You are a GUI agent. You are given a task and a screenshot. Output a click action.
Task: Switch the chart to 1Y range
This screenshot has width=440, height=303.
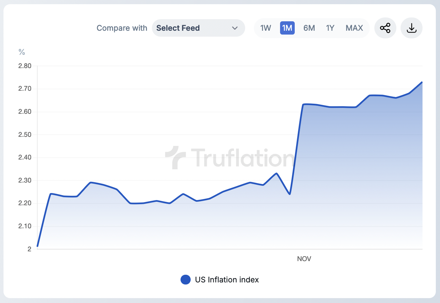(x=330, y=28)
